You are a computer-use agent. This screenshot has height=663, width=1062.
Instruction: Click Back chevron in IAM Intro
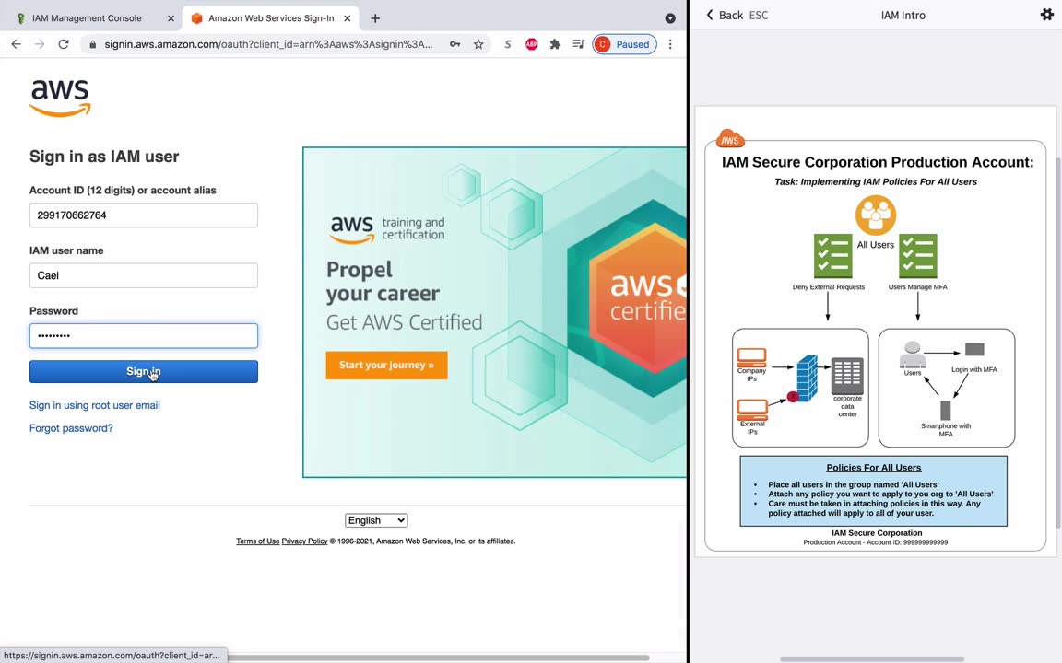(709, 15)
